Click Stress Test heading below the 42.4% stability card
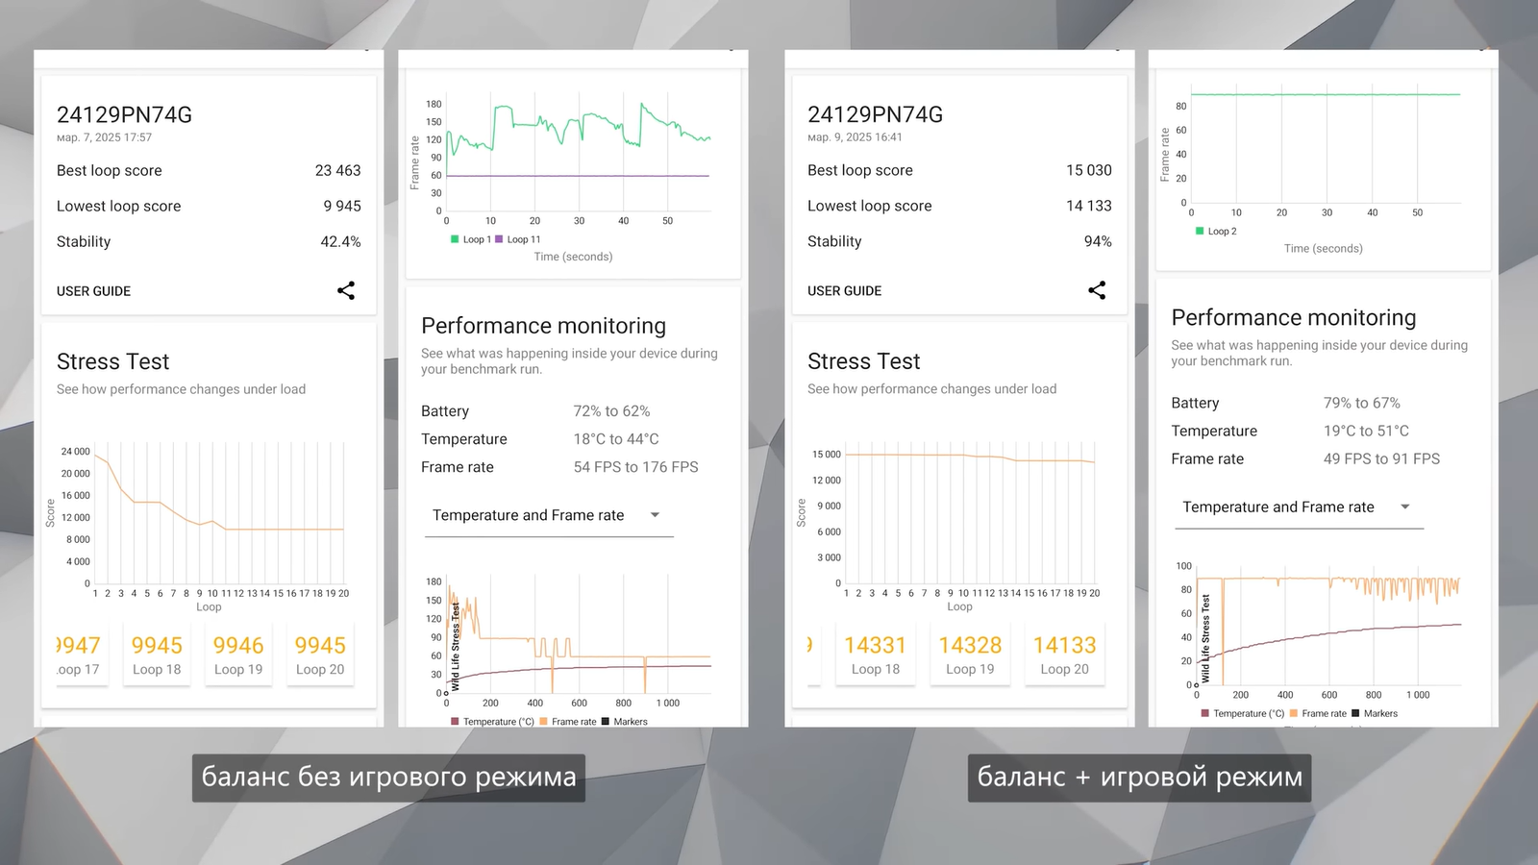This screenshot has height=865, width=1538. (112, 361)
